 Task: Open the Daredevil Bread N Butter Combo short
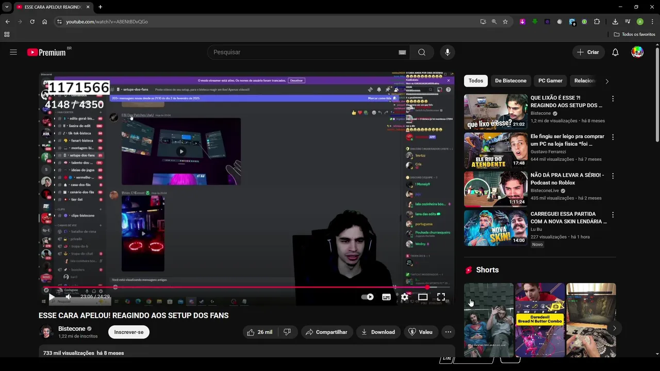point(540,319)
